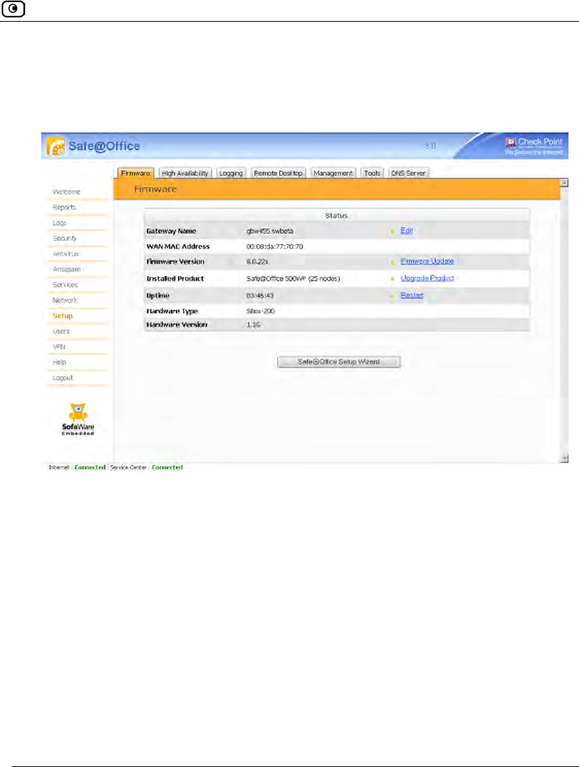Open Logs in the sidebar
579x767 pixels.
pos(59,223)
